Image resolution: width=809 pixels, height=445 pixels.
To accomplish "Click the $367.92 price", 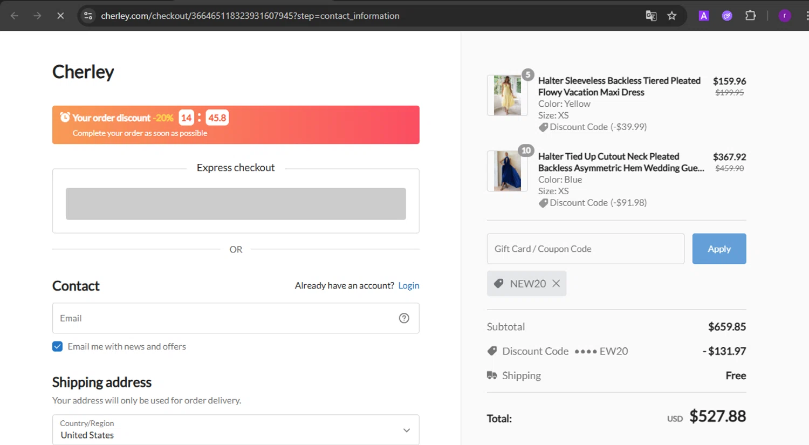I will tap(729, 157).
